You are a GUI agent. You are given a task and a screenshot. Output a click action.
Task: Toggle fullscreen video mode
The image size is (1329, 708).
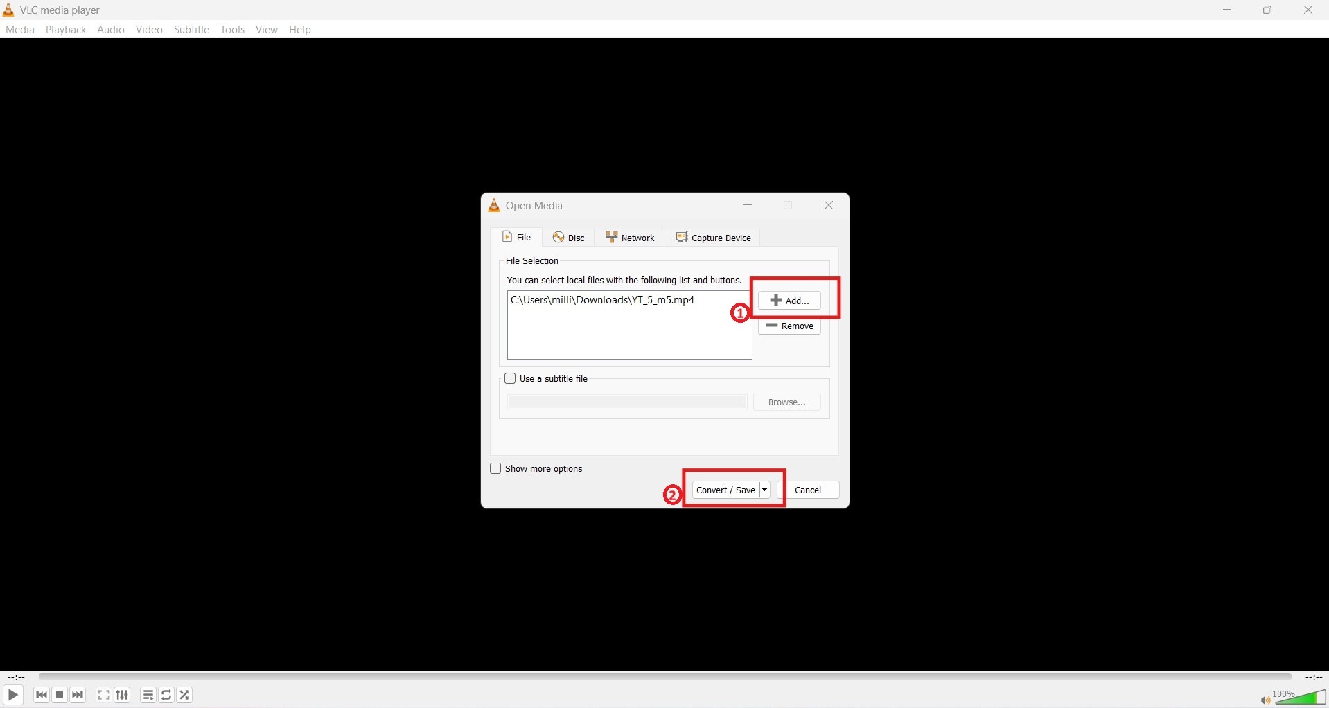coord(103,695)
